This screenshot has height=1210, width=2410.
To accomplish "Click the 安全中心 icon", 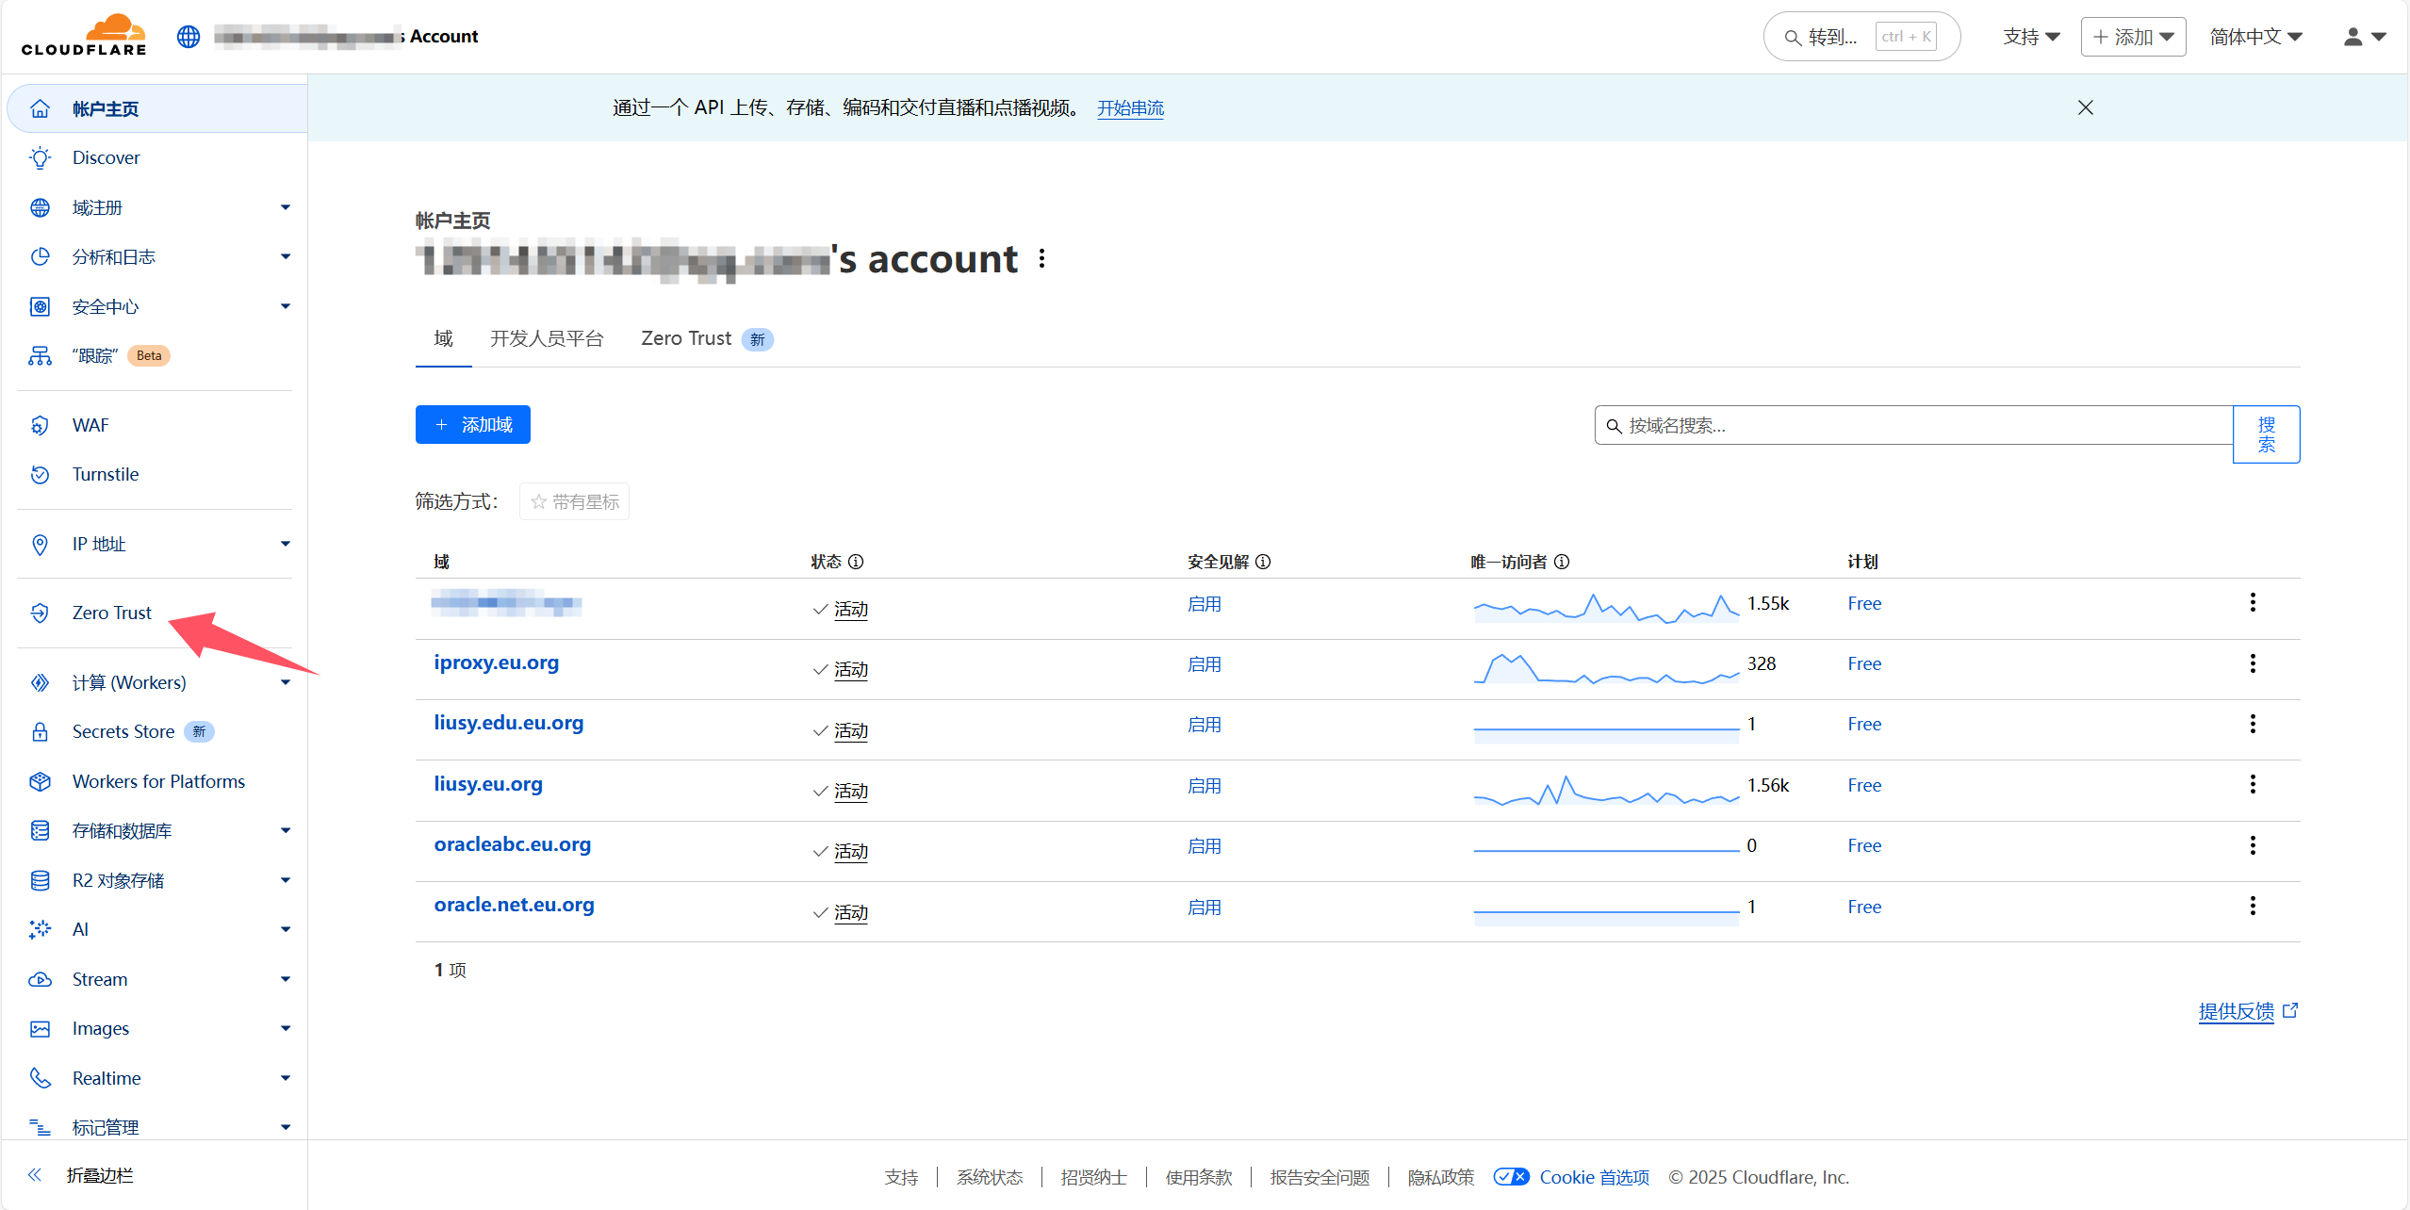I will coord(40,306).
